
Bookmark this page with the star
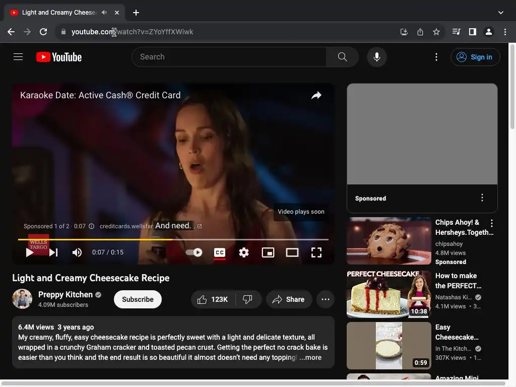pos(436,32)
